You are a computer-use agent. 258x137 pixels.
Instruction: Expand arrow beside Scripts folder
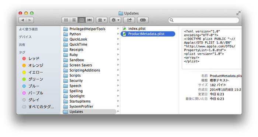[x=118, y=75]
